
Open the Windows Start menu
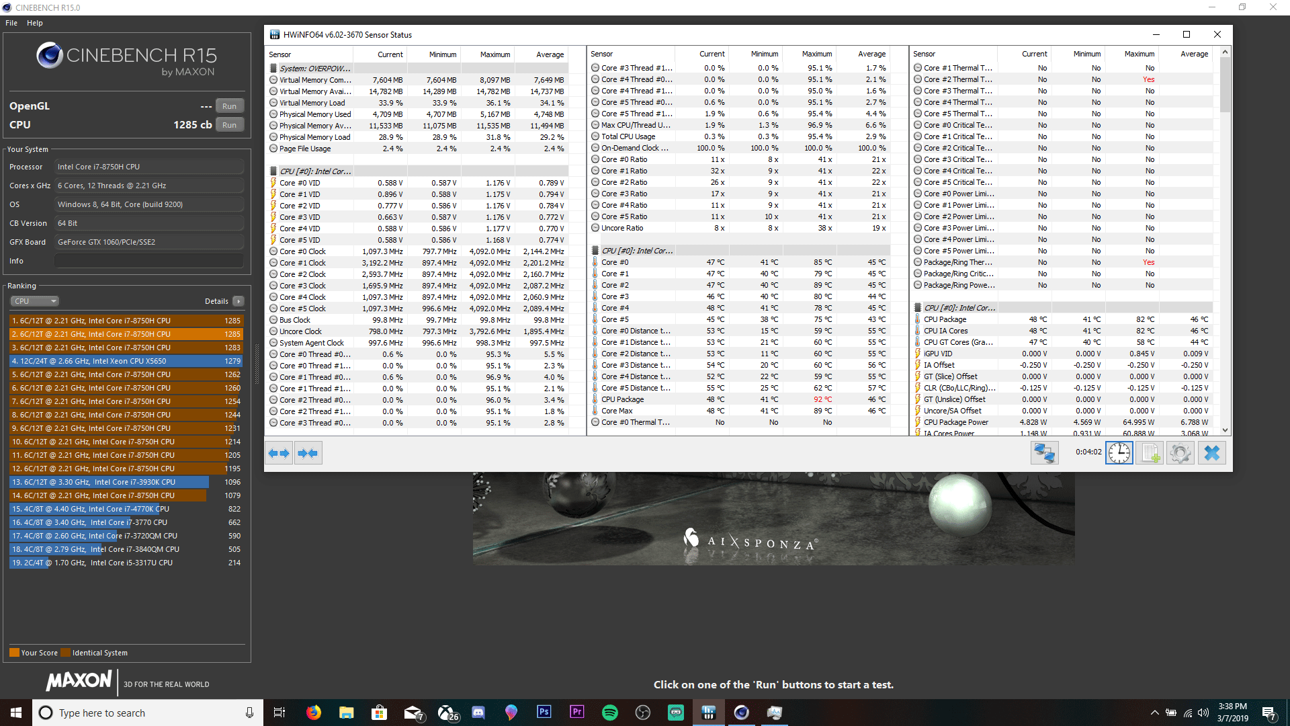point(16,713)
